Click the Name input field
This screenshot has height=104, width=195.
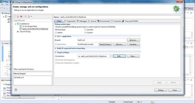pos(120,17)
